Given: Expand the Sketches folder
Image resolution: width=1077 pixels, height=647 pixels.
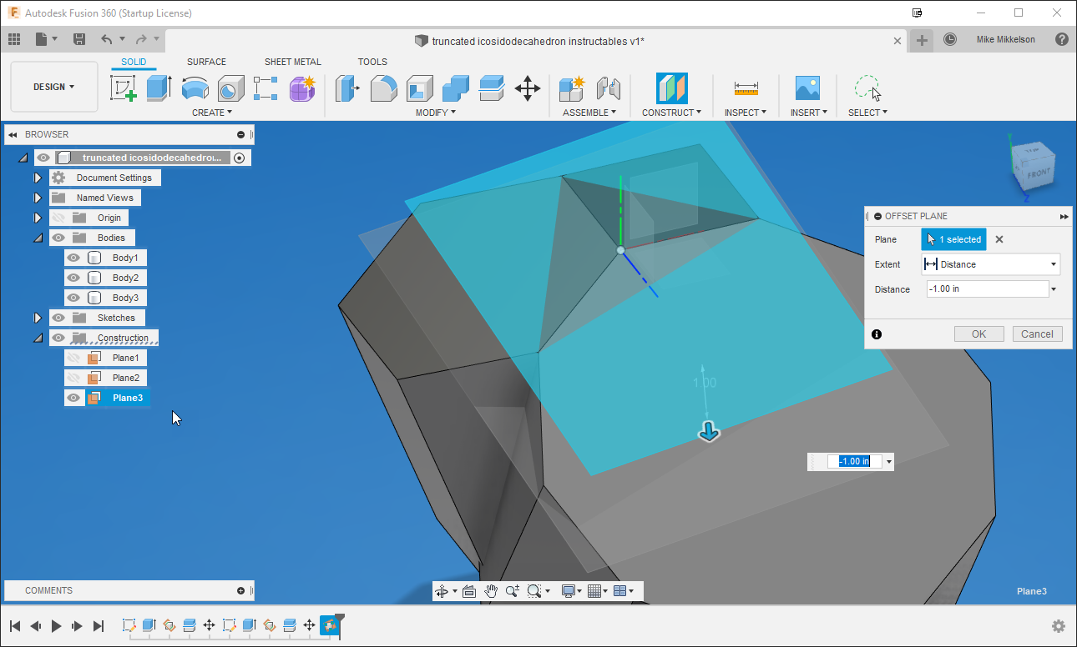Looking at the screenshot, I should [38, 317].
